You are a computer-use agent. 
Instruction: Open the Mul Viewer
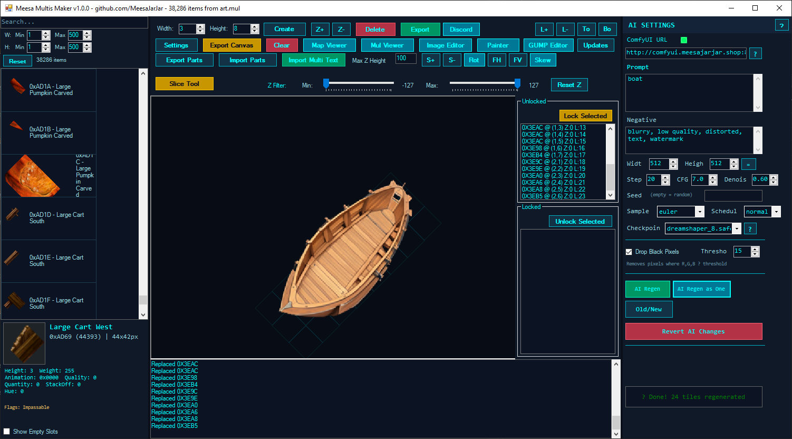(x=387, y=45)
